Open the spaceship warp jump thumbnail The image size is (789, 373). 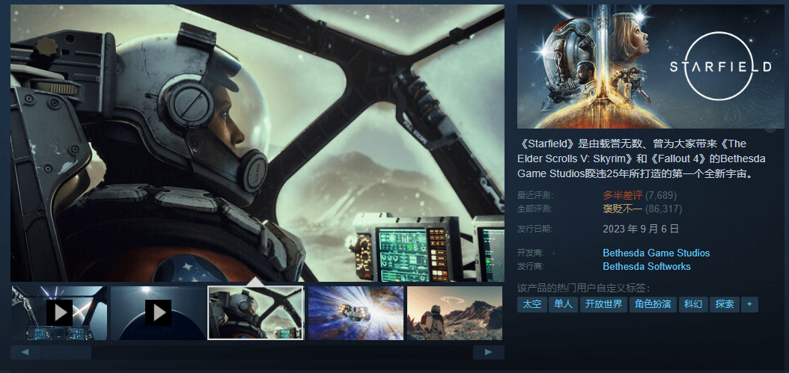356,312
